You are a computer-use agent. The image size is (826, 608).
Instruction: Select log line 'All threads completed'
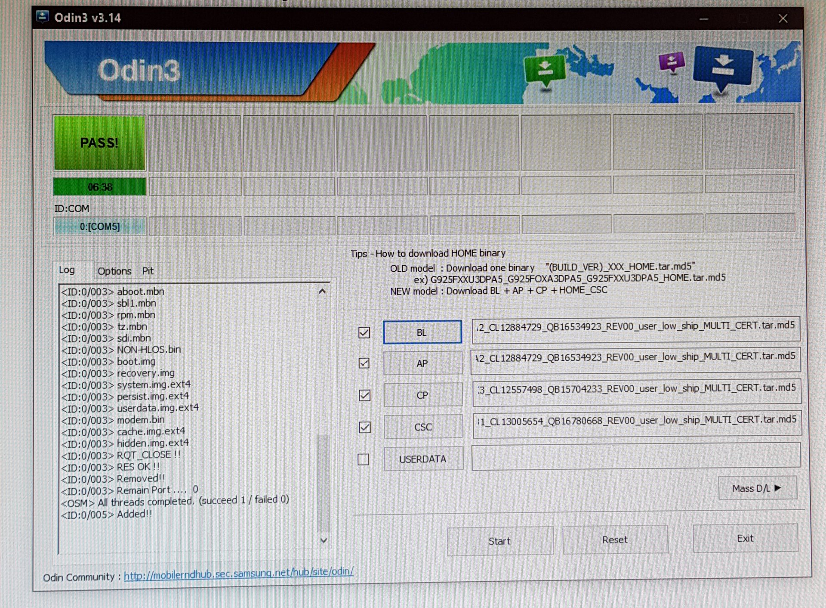tap(175, 501)
